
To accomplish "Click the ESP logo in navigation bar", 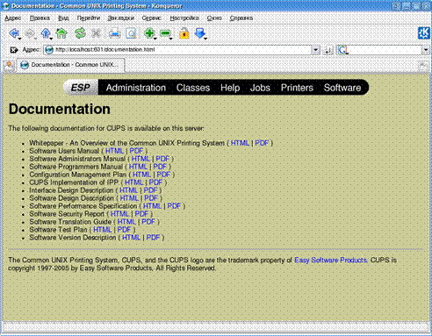I will click(x=81, y=88).
